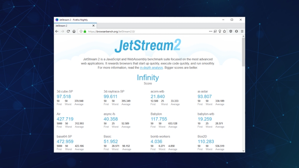Screen dimensions: 299x168
Task: Click the Box2D score 110.283
Action: [206, 141]
